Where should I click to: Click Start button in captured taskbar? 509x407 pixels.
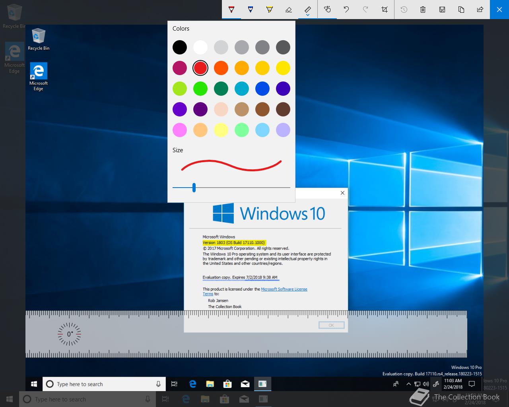[x=34, y=384]
